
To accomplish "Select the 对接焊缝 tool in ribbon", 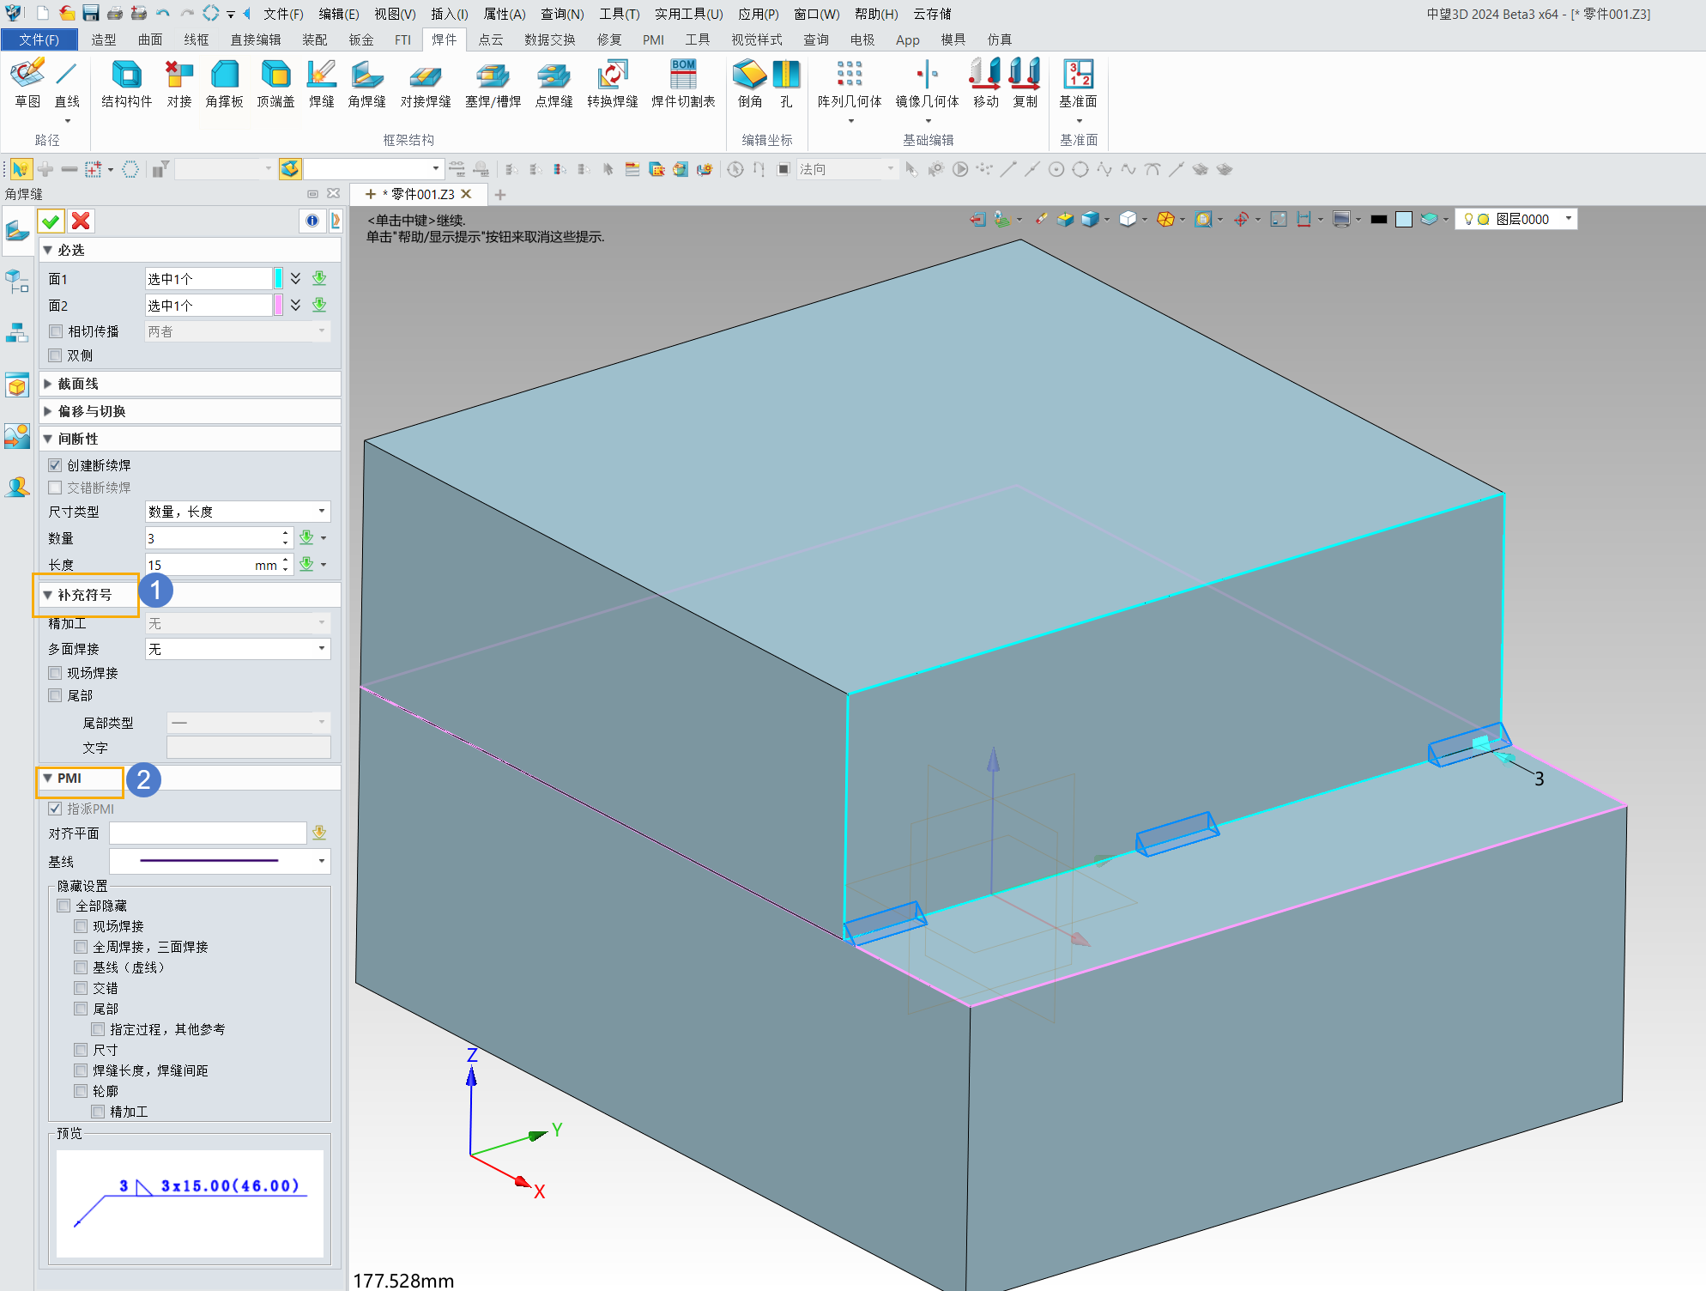I will 426,86.
